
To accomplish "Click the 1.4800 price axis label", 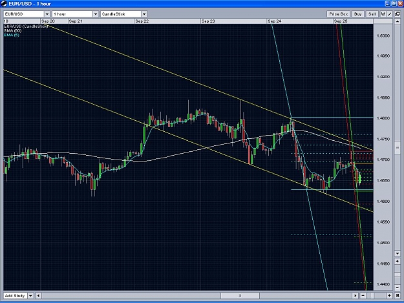I will pos(383,118).
